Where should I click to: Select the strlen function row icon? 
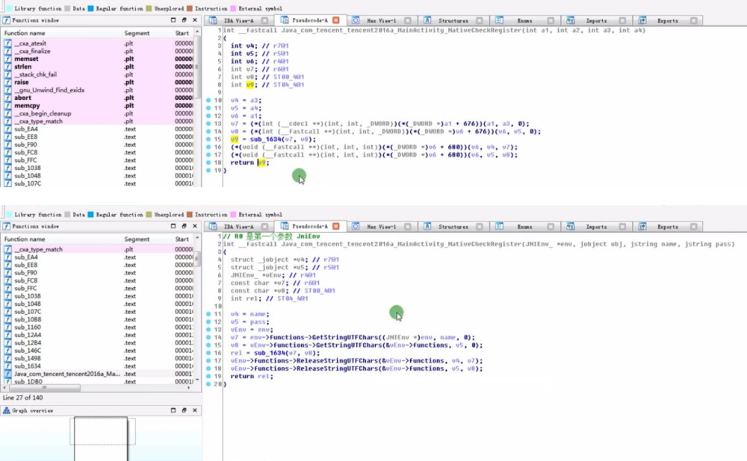(x=7, y=66)
